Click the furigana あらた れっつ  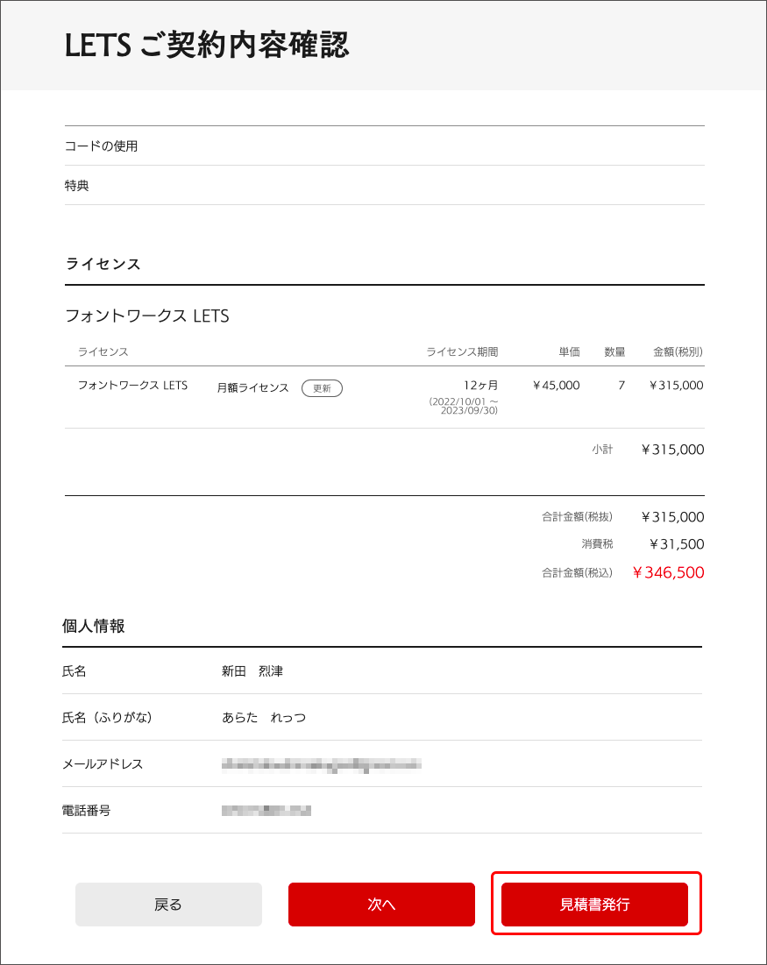(264, 718)
